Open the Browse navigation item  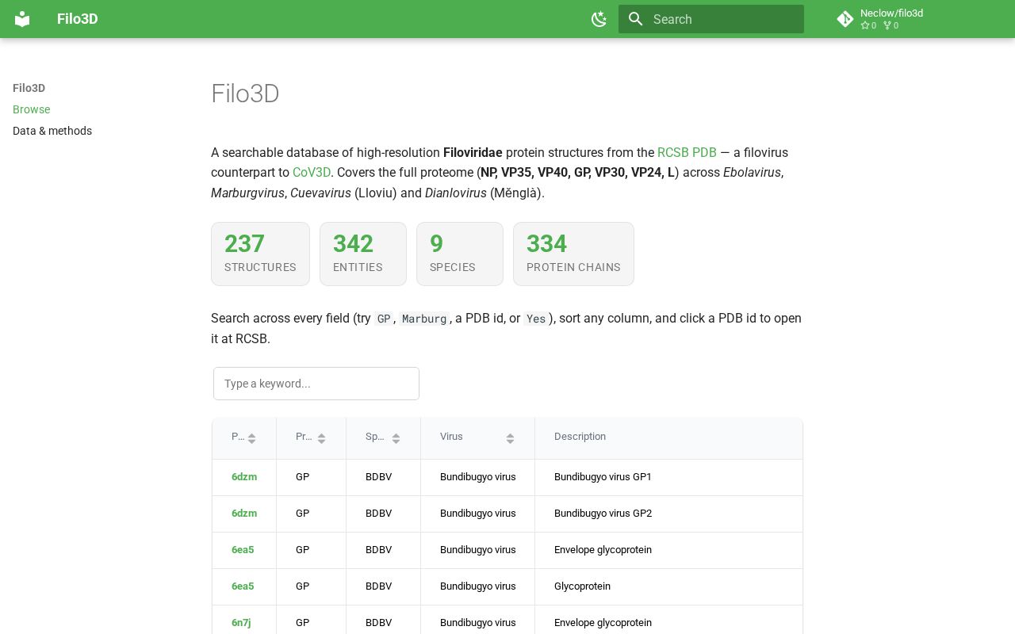31,109
